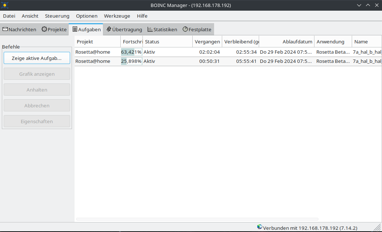Open the Hilfe menu
This screenshot has width=382, height=232.
point(142,16)
